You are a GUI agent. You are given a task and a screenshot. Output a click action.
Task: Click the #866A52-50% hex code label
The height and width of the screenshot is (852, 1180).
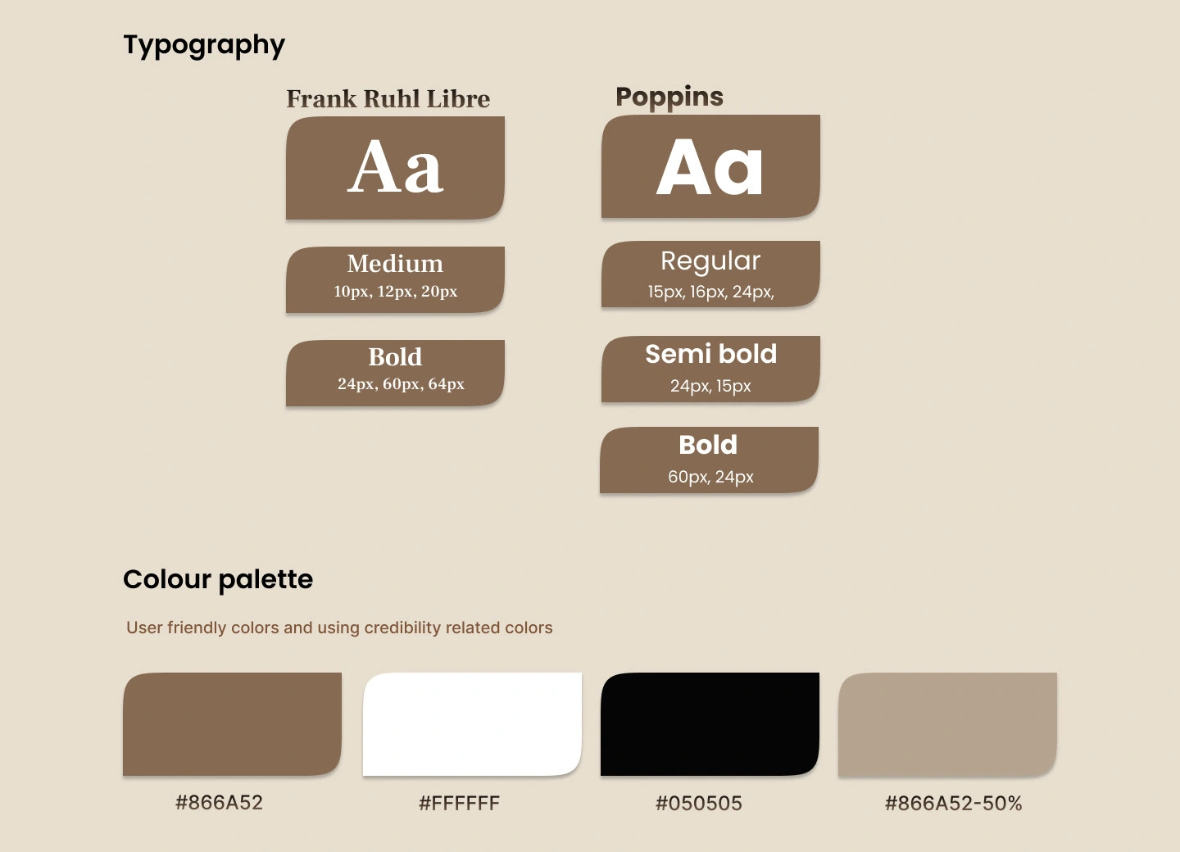pos(954,804)
